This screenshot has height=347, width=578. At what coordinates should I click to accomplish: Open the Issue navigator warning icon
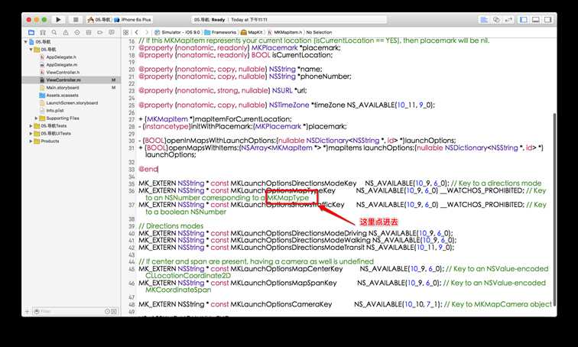pos(66,32)
